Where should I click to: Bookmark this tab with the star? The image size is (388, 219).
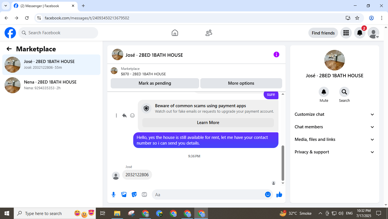(357, 18)
